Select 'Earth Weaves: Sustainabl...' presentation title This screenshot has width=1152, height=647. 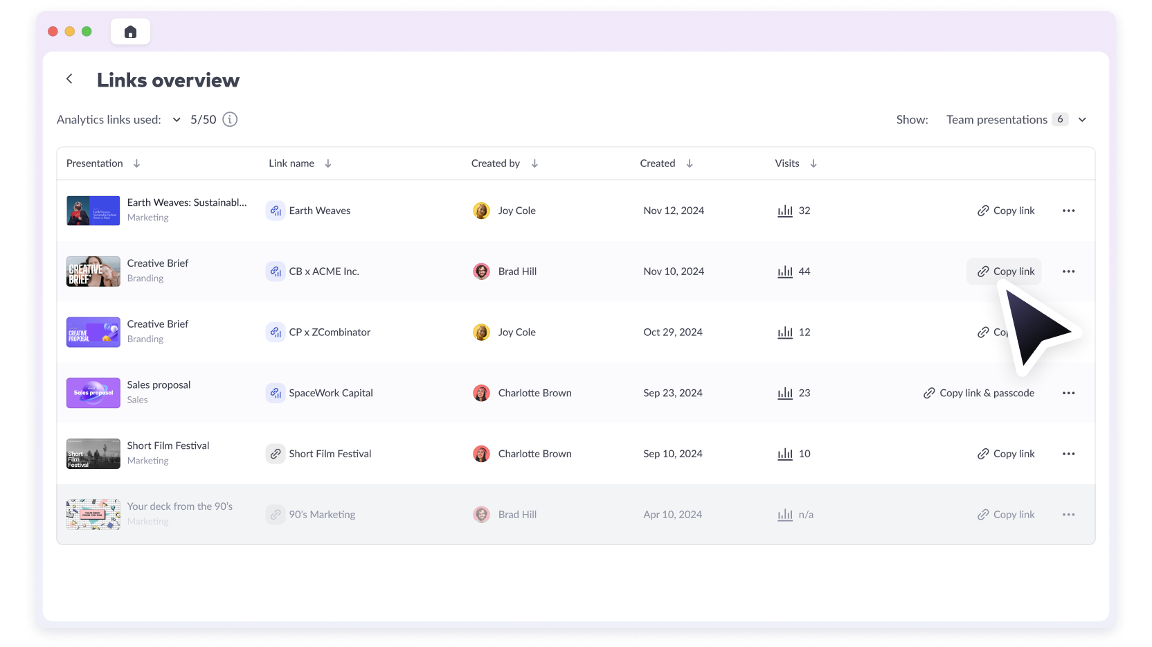pyautogui.click(x=187, y=202)
